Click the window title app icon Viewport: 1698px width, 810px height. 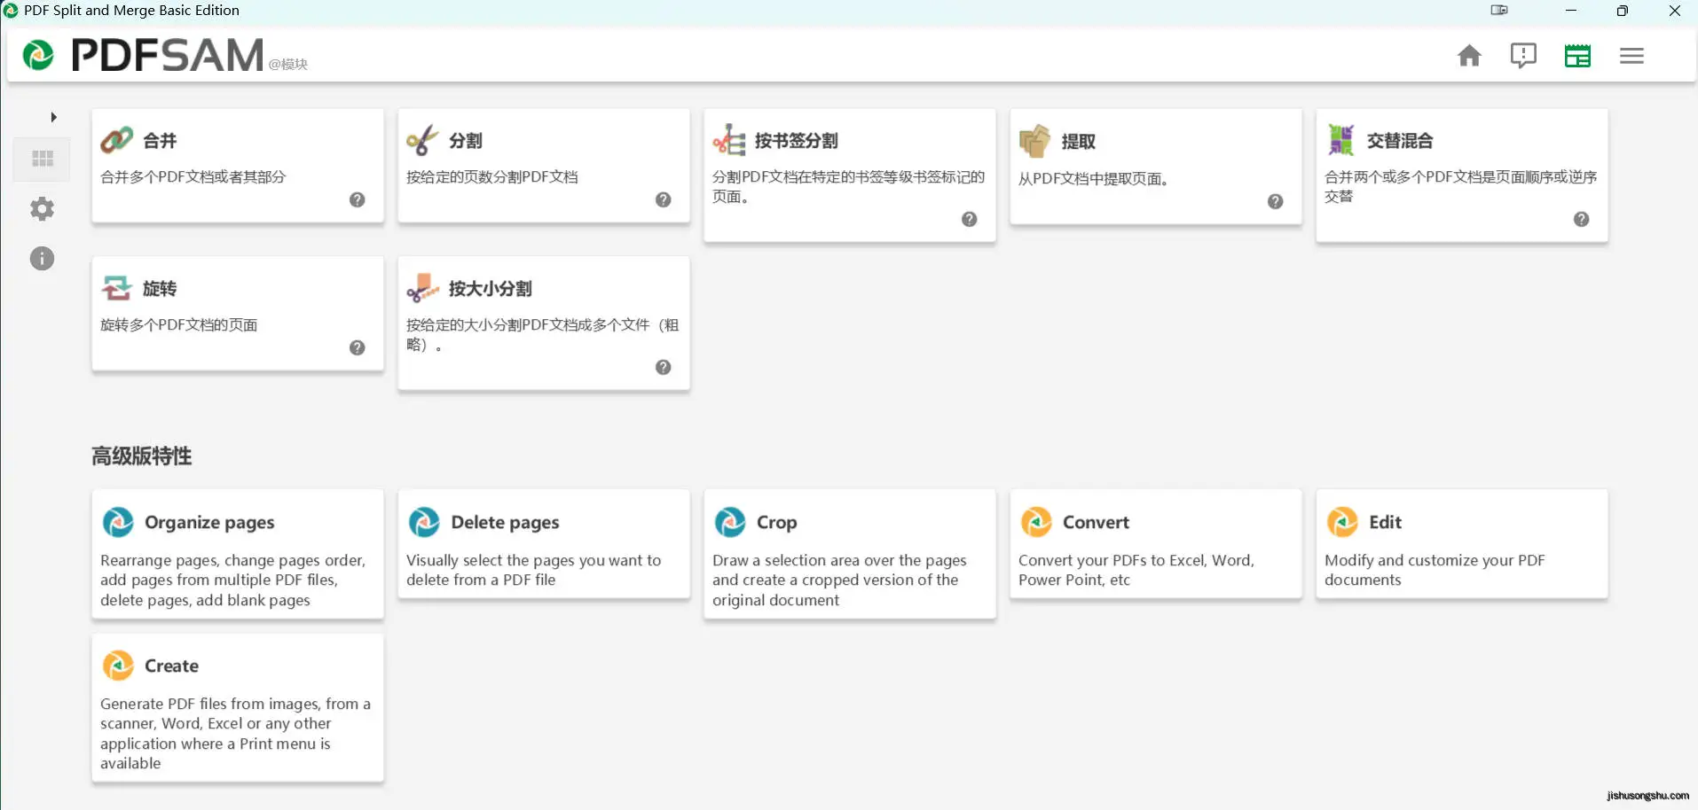coord(11,11)
